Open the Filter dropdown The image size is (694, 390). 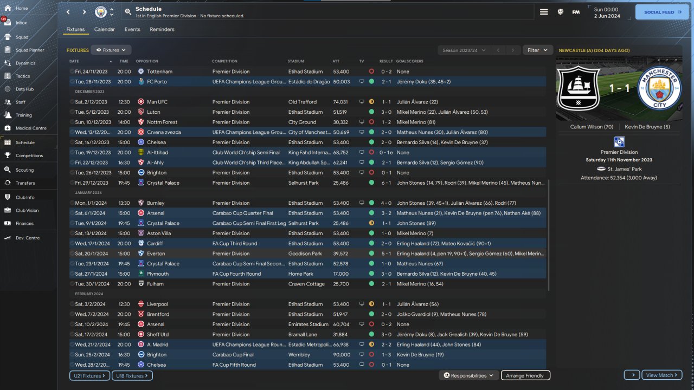click(538, 50)
